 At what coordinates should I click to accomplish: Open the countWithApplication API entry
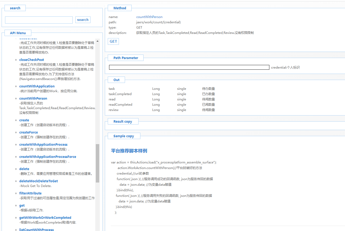[x=37, y=86]
